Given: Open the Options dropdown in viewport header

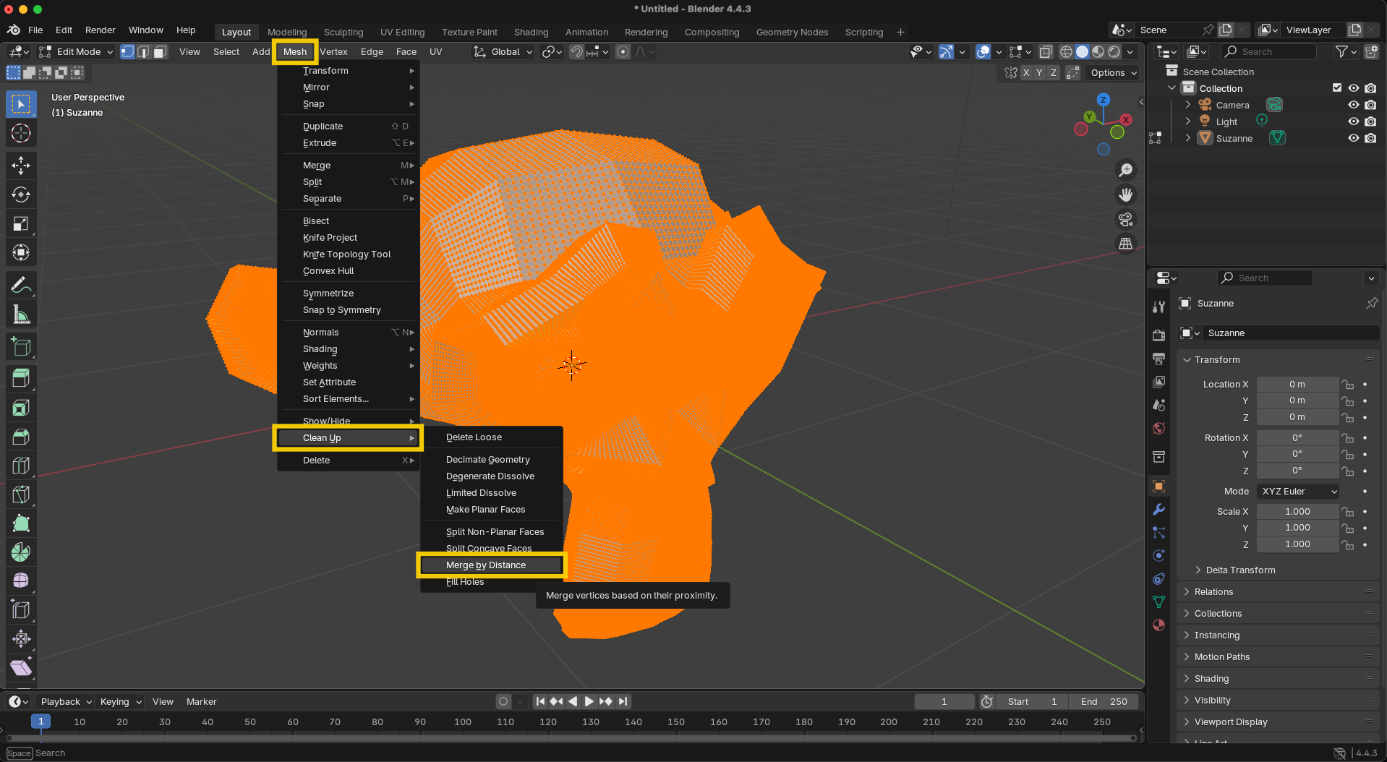Looking at the screenshot, I should tap(1113, 72).
